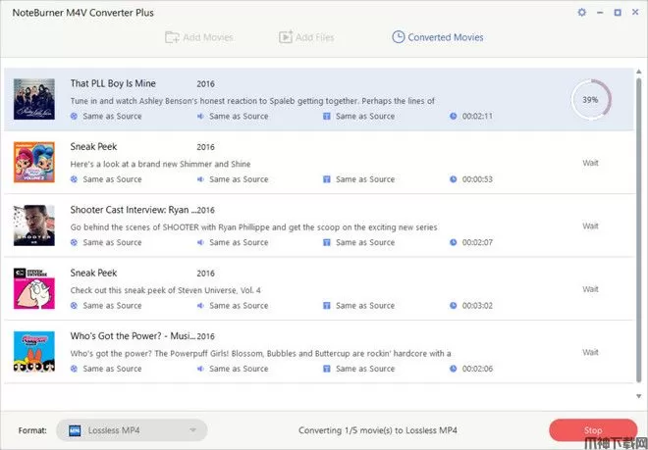Click video setting icon for That PLL Boy Is Mine
This screenshot has height=450, width=648.
[x=75, y=116]
